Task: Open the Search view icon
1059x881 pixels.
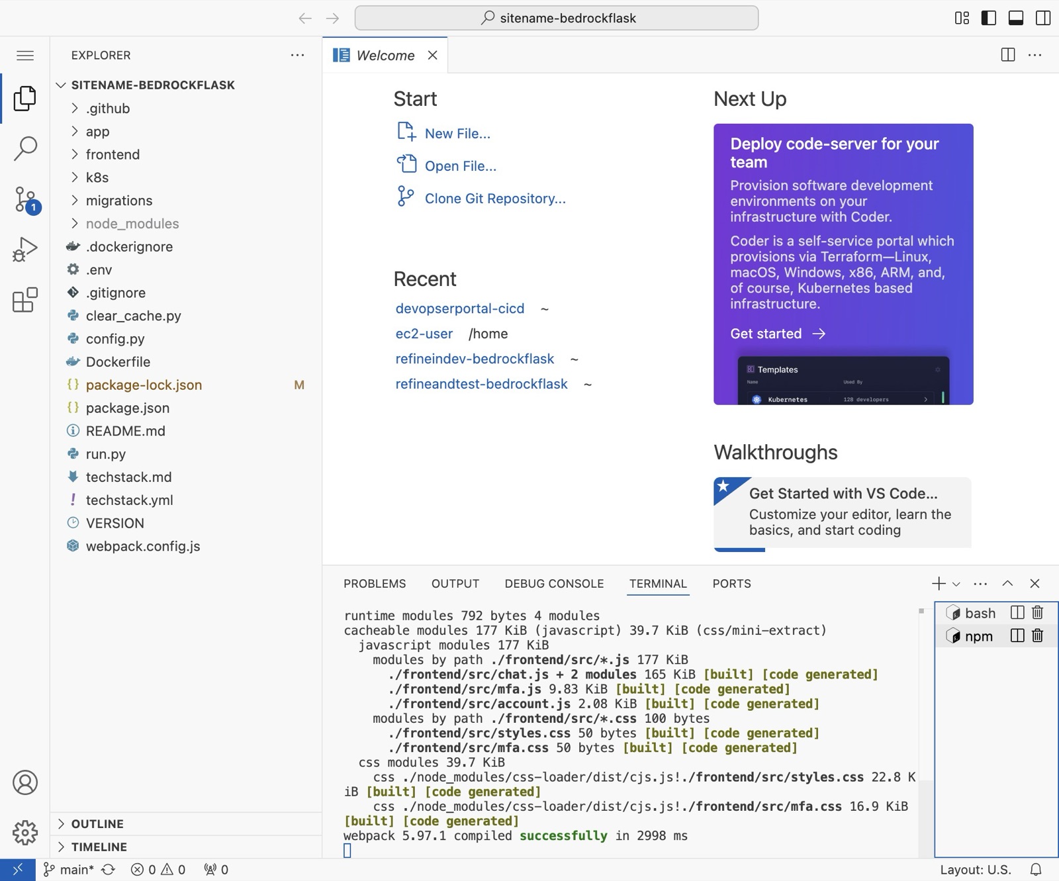Action: [x=24, y=149]
